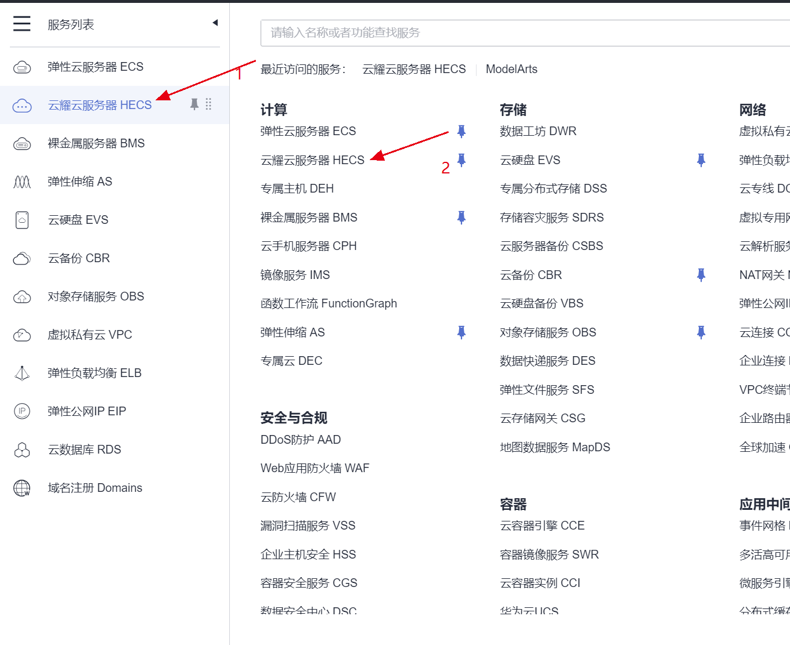The height and width of the screenshot is (645, 790).
Task: Click the OBS object storage sidebar icon
Action: (x=22, y=297)
